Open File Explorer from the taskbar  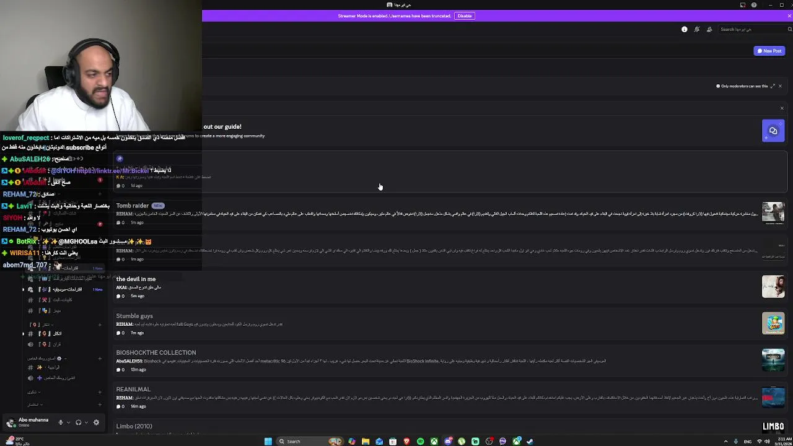point(366,441)
